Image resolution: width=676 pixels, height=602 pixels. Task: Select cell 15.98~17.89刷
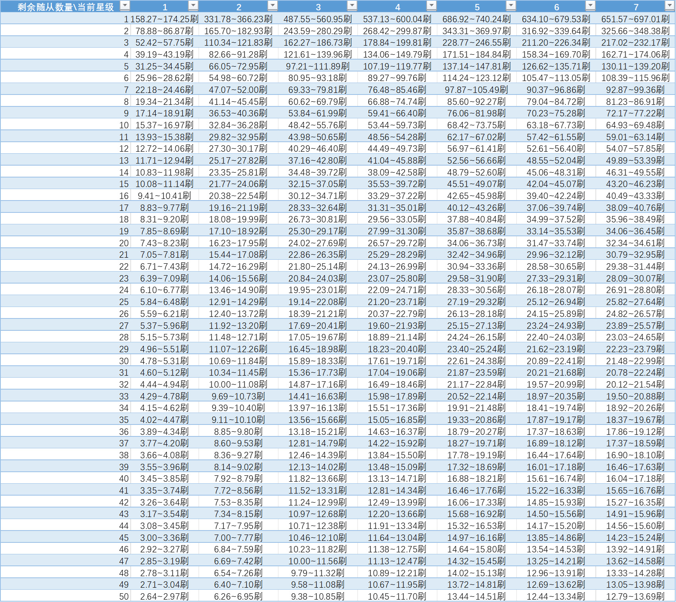tap(397, 396)
